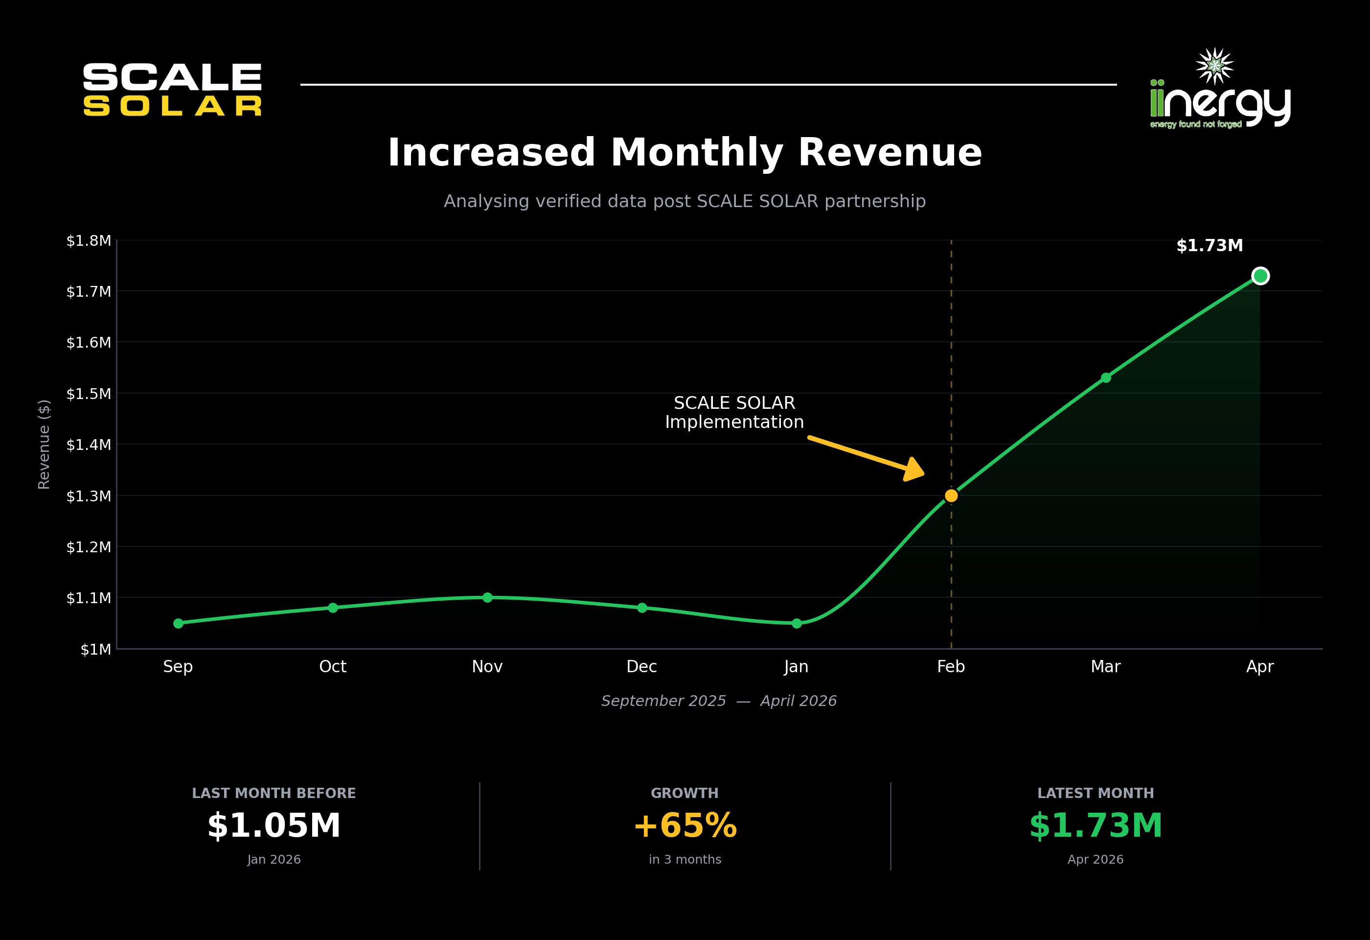This screenshot has height=940, width=1370.
Task: Click the 'Oct' month label
Action: click(x=333, y=667)
